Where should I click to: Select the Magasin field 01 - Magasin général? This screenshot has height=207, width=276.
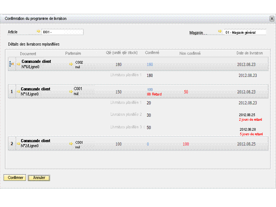point(245,32)
